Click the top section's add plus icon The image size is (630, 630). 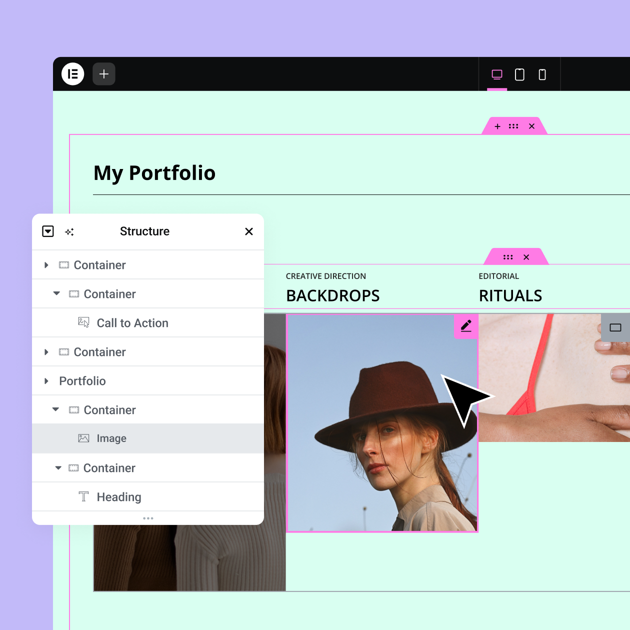click(x=497, y=126)
